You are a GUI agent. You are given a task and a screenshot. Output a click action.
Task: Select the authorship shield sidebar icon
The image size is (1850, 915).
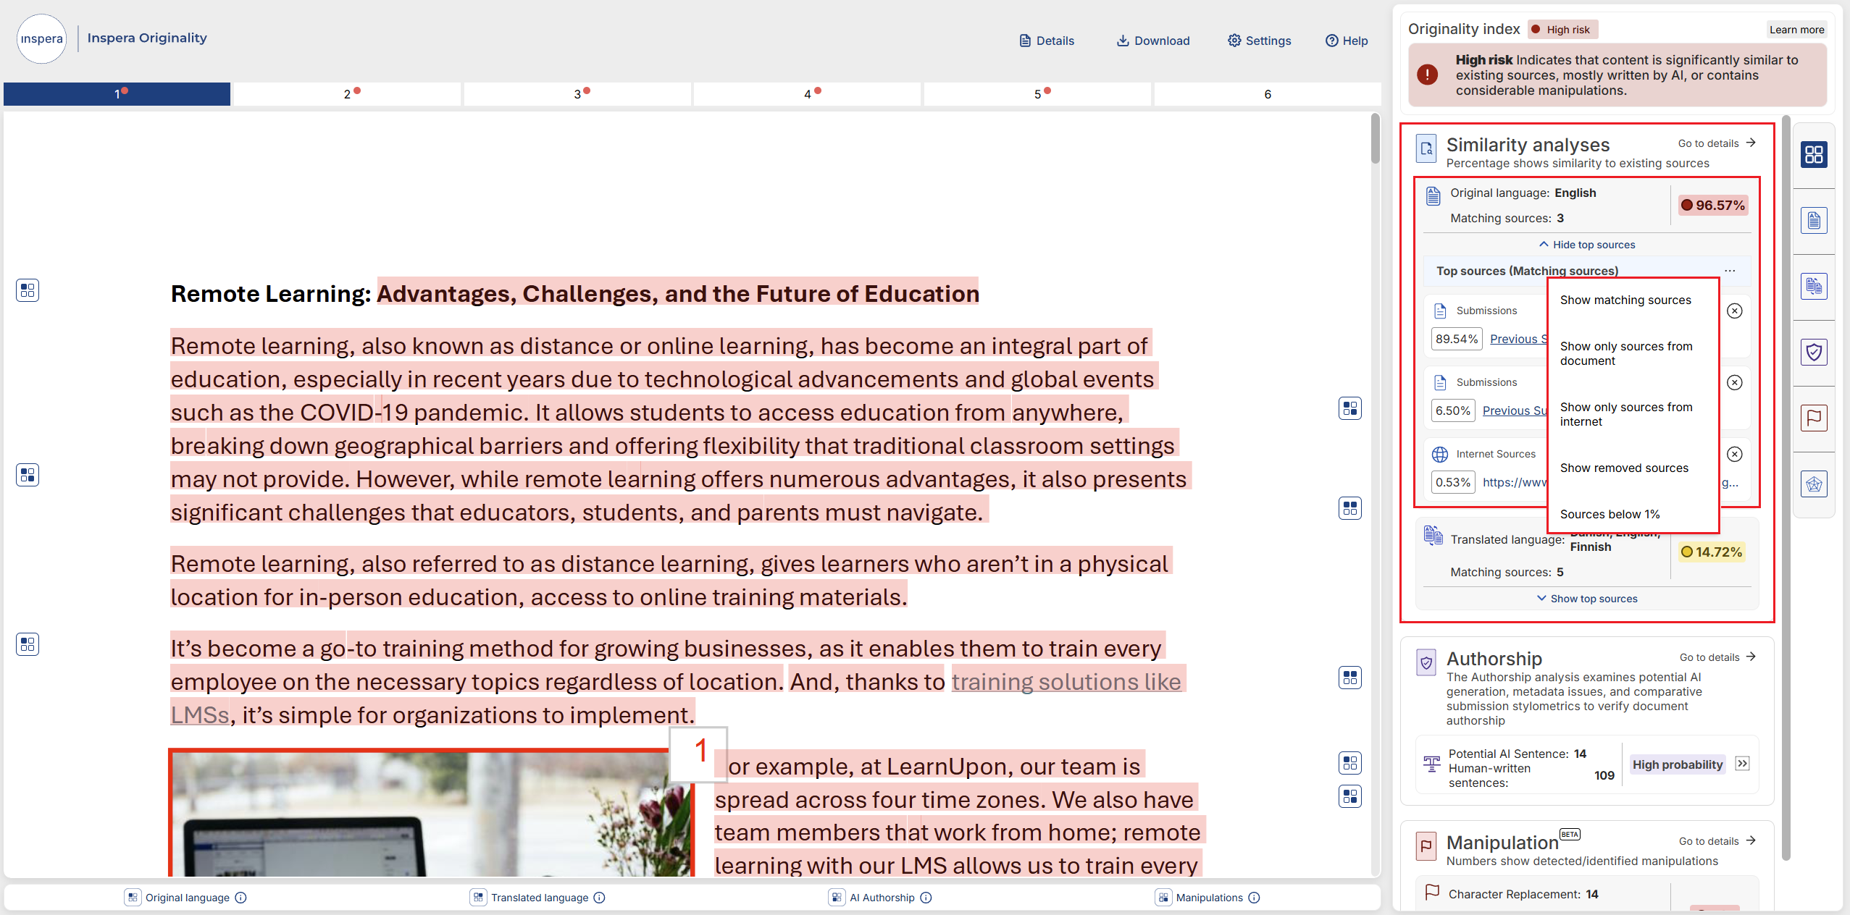pyautogui.click(x=1814, y=352)
